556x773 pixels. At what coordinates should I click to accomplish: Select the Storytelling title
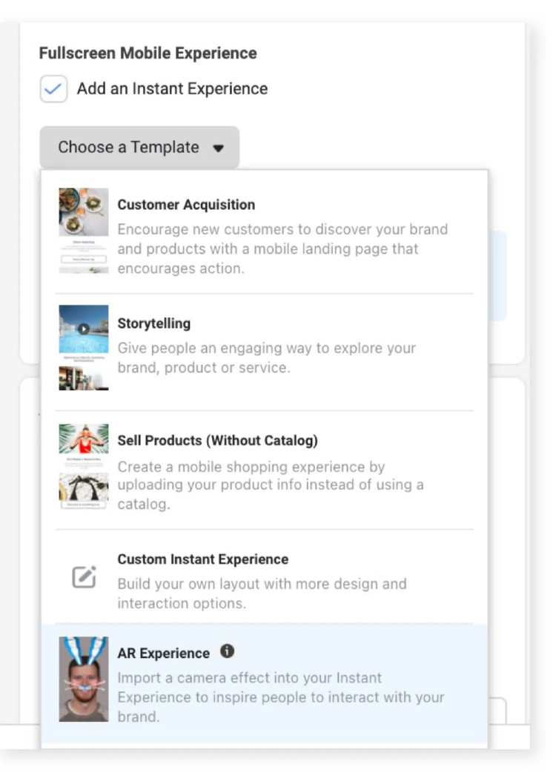point(154,323)
